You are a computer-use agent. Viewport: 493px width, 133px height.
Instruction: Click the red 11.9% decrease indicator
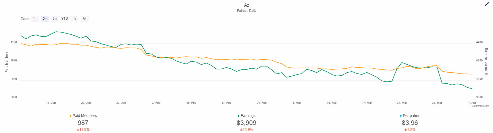(83, 130)
